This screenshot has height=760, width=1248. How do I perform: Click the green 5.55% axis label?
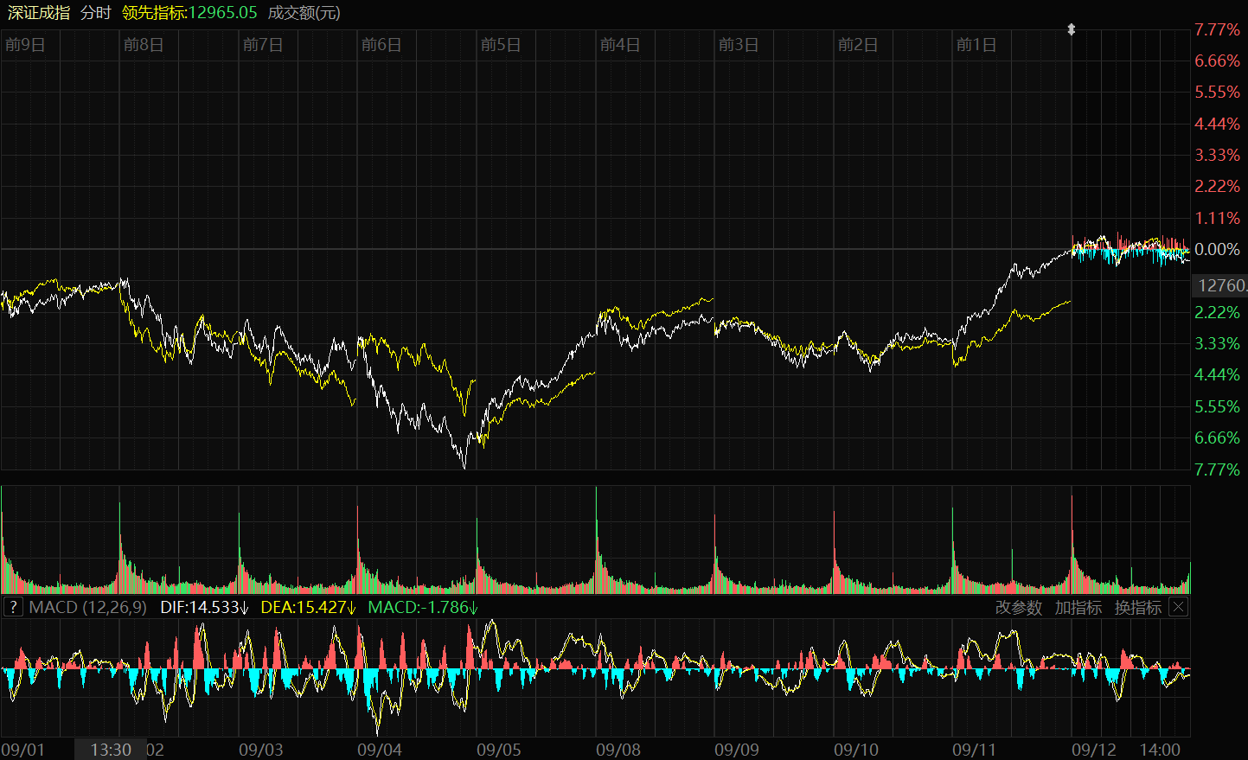(1217, 406)
